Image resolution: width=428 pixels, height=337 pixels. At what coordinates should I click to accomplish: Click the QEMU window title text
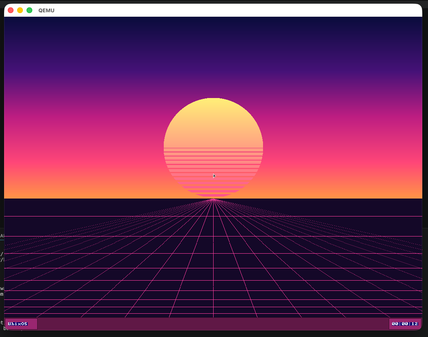point(47,10)
